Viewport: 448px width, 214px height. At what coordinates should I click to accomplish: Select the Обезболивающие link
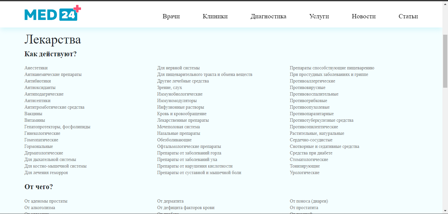tap(174, 140)
